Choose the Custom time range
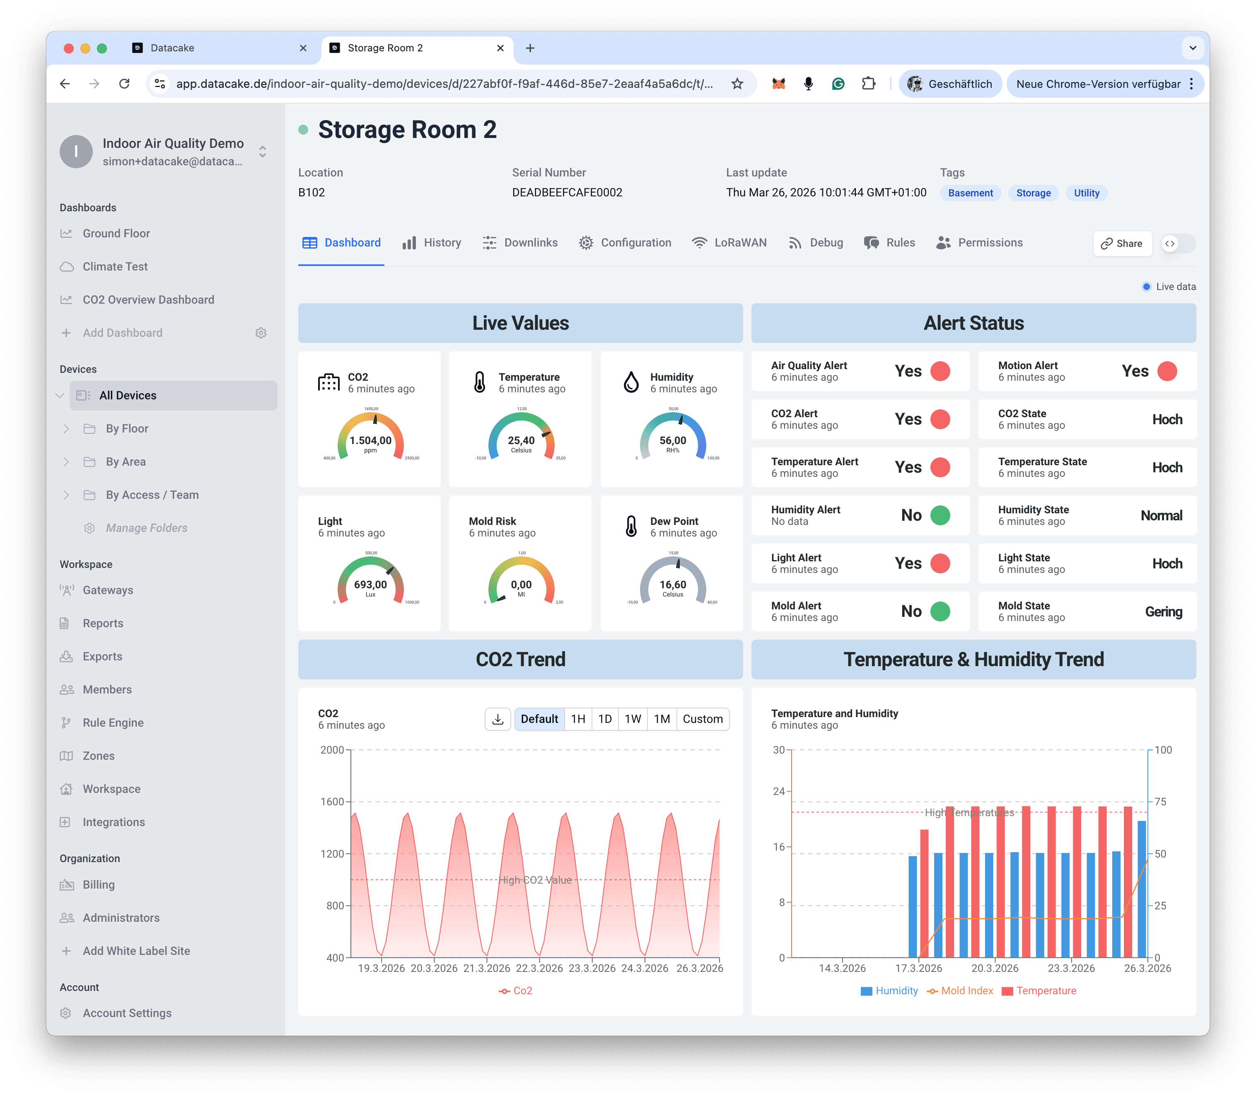 pyautogui.click(x=703, y=719)
